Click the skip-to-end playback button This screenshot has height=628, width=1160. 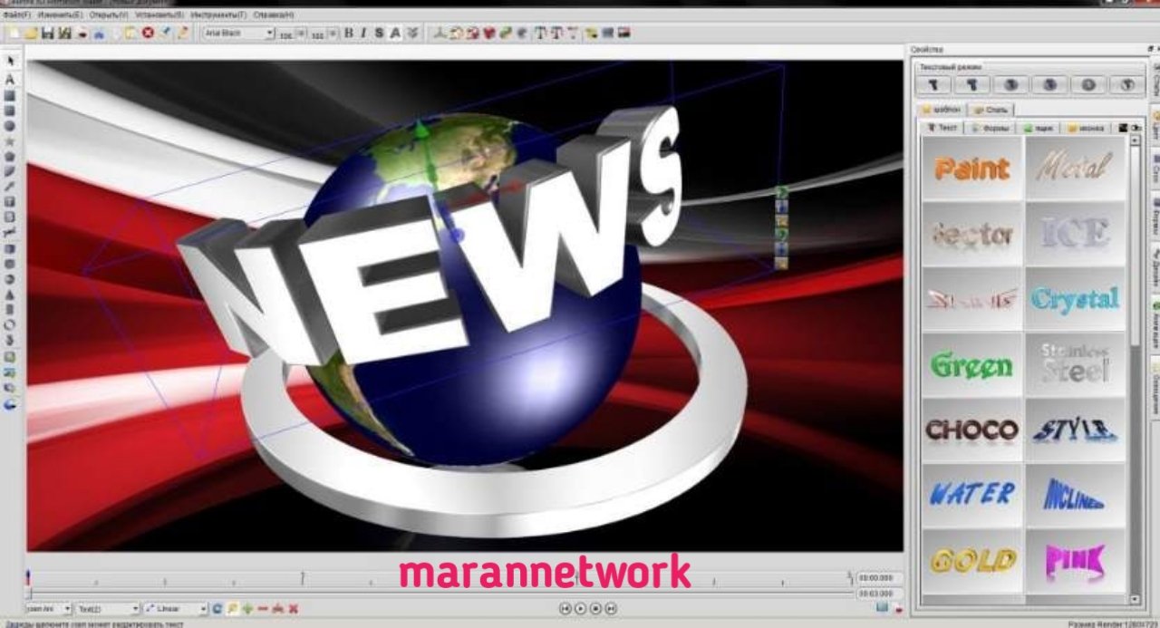(611, 609)
